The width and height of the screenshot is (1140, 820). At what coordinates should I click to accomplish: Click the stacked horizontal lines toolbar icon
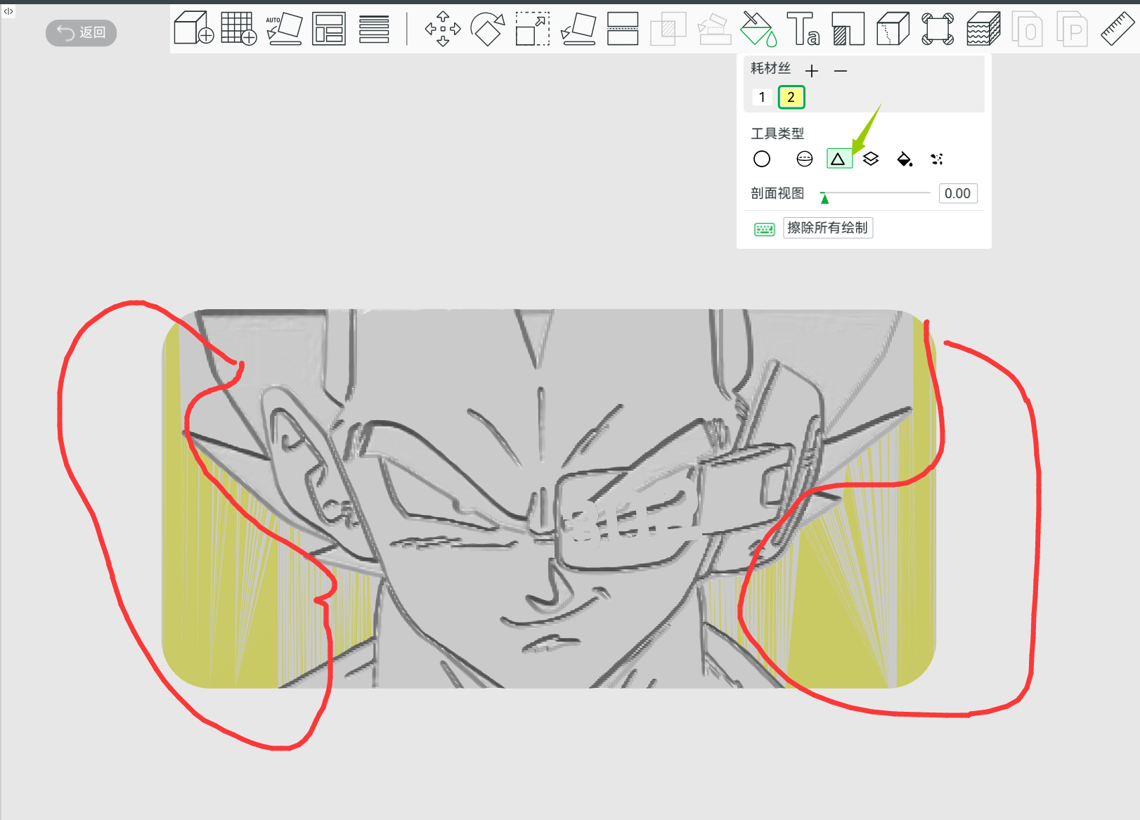tap(374, 29)
